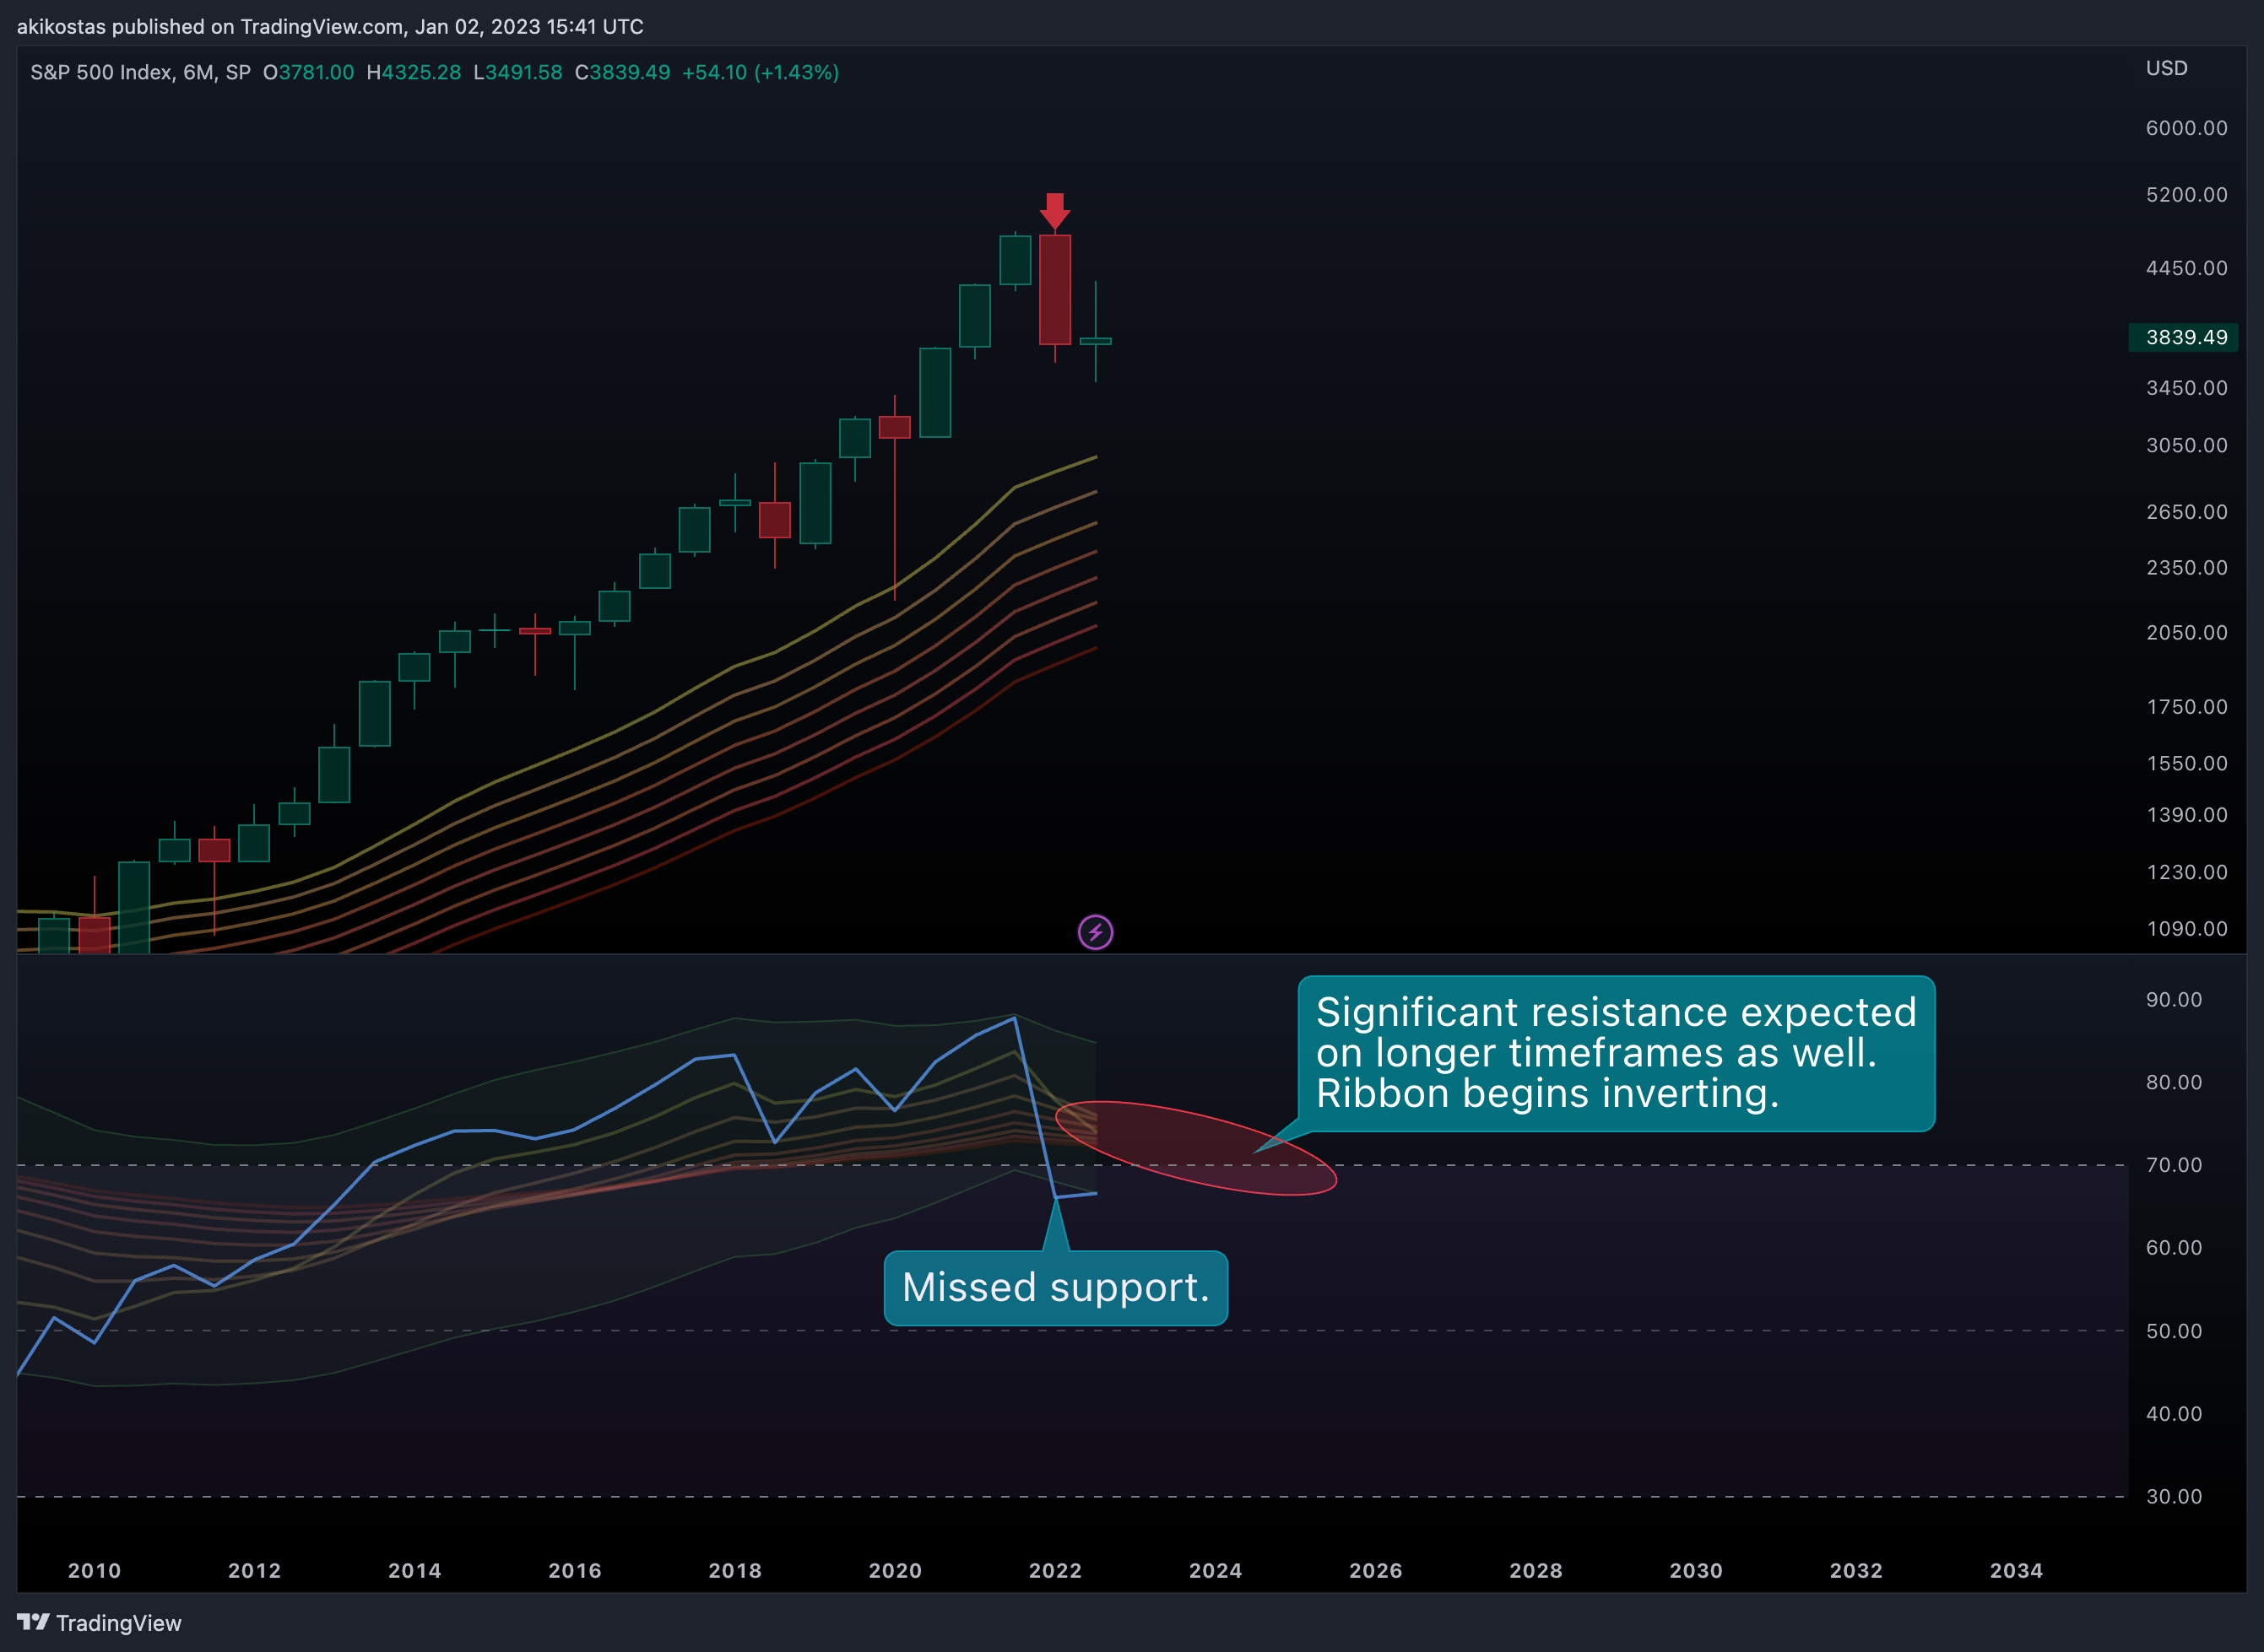Click the 70.00 level on the RSI scale
Screen dimensions: 2264x1652
point(2173,1165)
